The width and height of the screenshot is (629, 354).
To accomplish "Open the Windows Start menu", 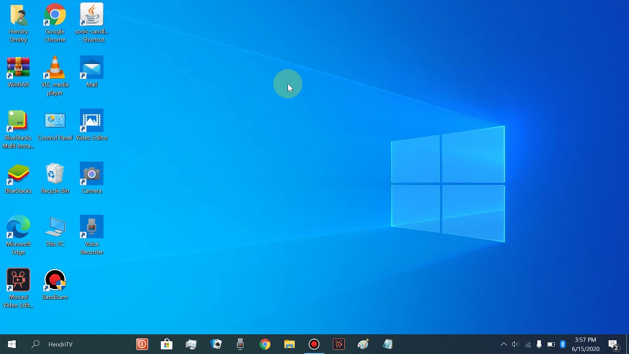I will click(x=12, y=344).
